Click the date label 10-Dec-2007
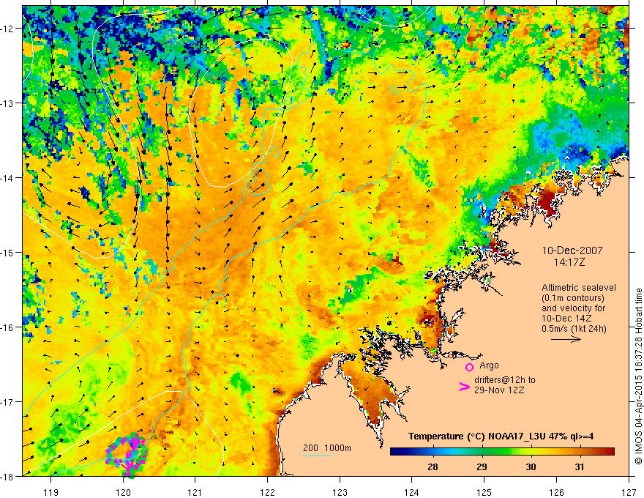The image size is (644, 498). pyautogui.click(x=572, y=250)
